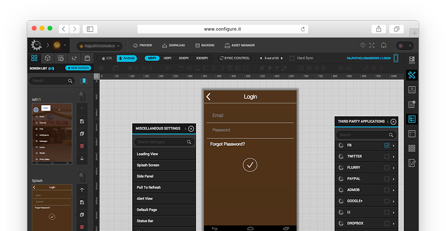446x231 pixels.
Task: Open the app avatar dropdown arrow
Action: [65, 45]
